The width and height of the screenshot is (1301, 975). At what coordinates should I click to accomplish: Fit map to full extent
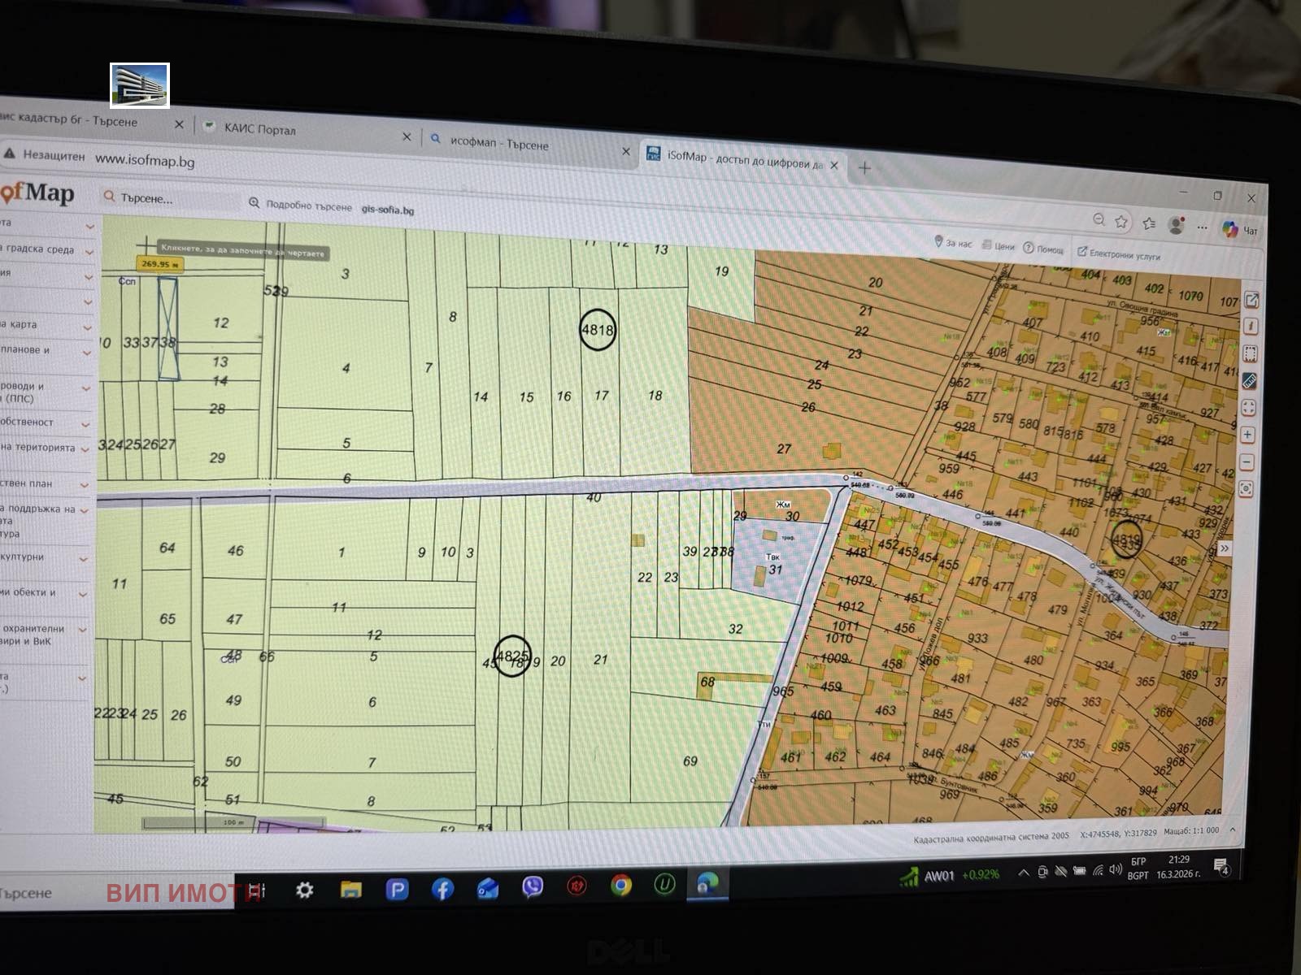coord(1249,408)
